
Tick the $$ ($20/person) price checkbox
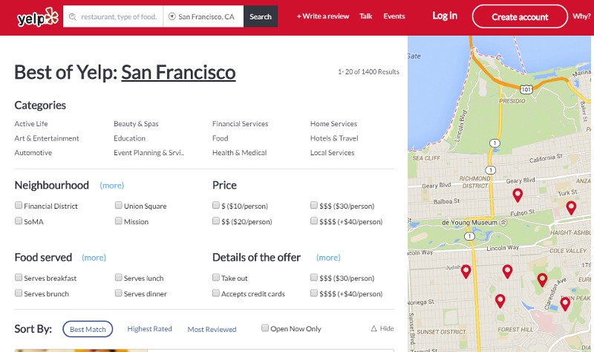pyautogui.click(x=216, y=221)
